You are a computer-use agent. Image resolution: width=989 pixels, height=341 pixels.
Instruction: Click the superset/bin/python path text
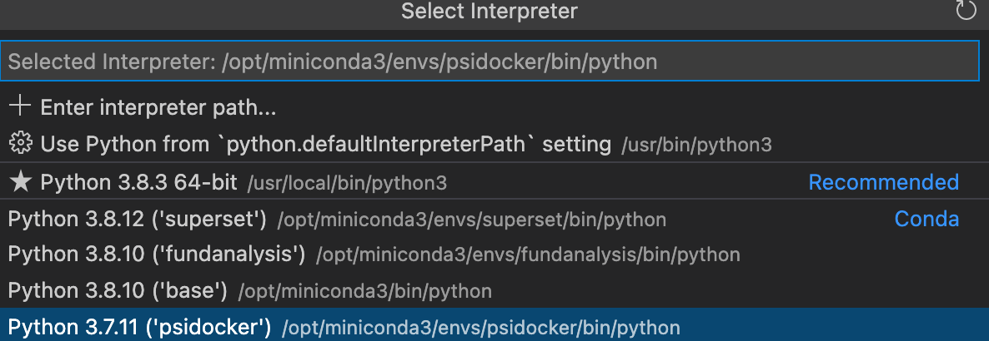[x=471, y=220]
